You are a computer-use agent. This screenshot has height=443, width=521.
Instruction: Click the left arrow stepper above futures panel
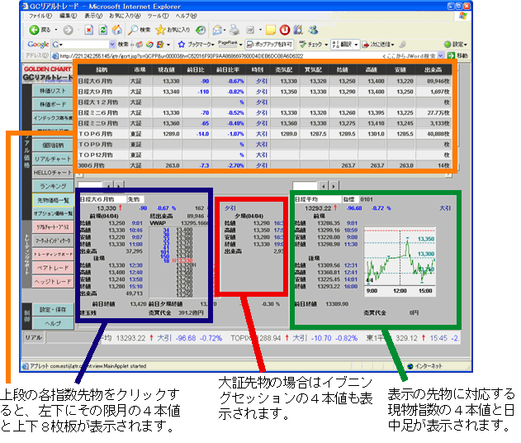108,186
